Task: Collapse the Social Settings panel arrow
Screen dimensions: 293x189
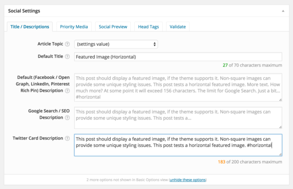Action: [283, 11]
